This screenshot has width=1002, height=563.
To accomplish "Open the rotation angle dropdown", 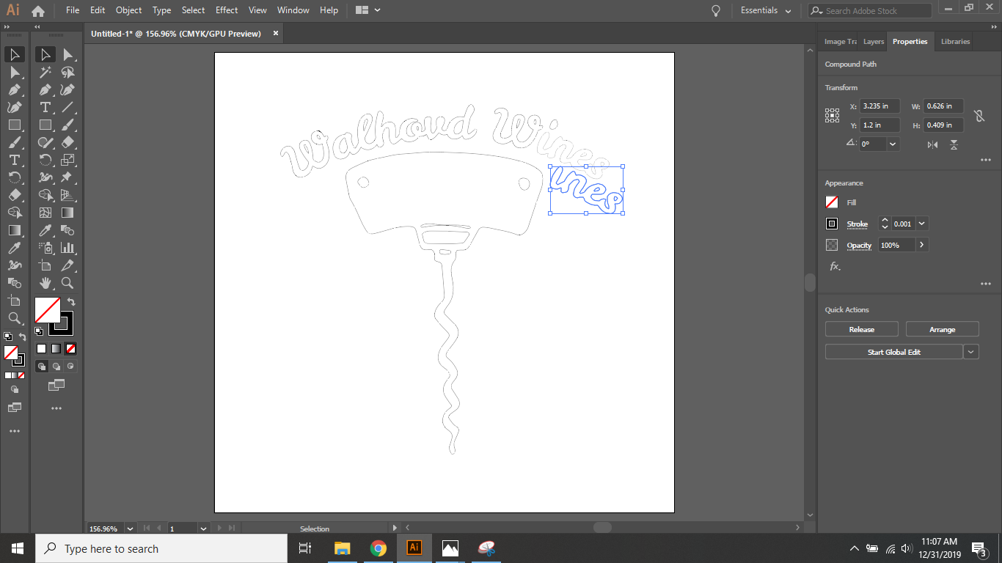I will pos(892,143).
